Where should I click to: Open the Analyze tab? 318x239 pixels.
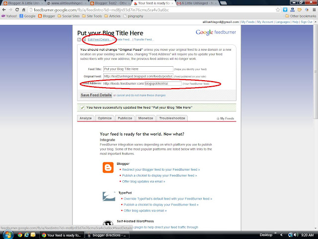pyautogui.click(x=85, y=119)
